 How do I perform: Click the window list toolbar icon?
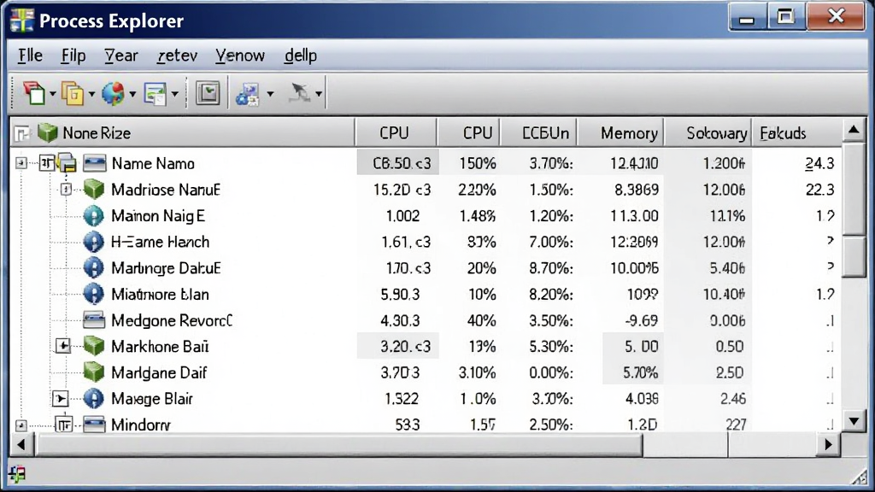tap(155, 94)
